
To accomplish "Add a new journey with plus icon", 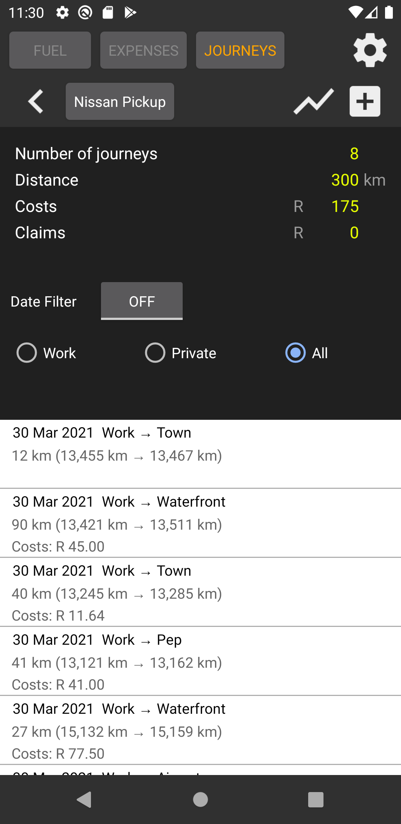I will coord(365,101).
